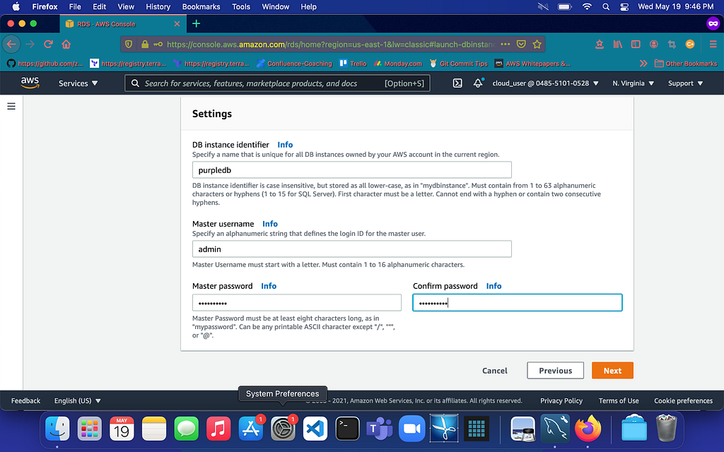Click the tracking protection shield icon
This screenshot has height=452, width=724.
point(129,44)
